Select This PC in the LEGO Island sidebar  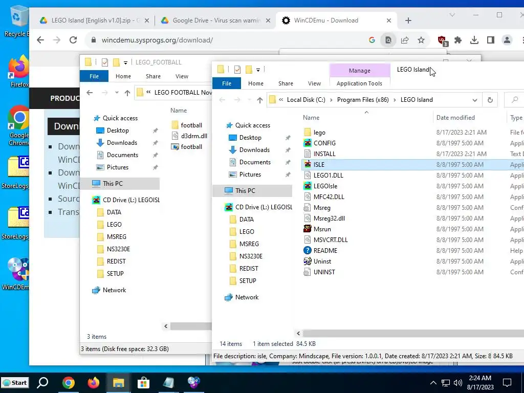click(x=245, y=191)
